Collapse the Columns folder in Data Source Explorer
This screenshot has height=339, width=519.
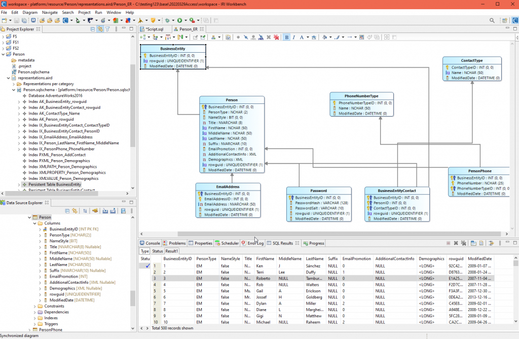tap(34, 223)
